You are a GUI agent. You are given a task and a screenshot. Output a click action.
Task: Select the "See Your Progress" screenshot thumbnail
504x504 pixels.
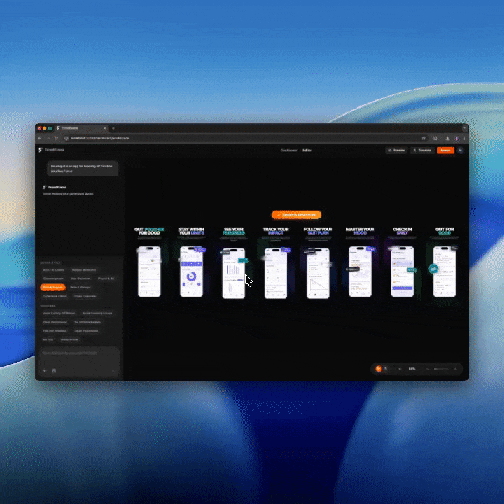pos(233,271)
